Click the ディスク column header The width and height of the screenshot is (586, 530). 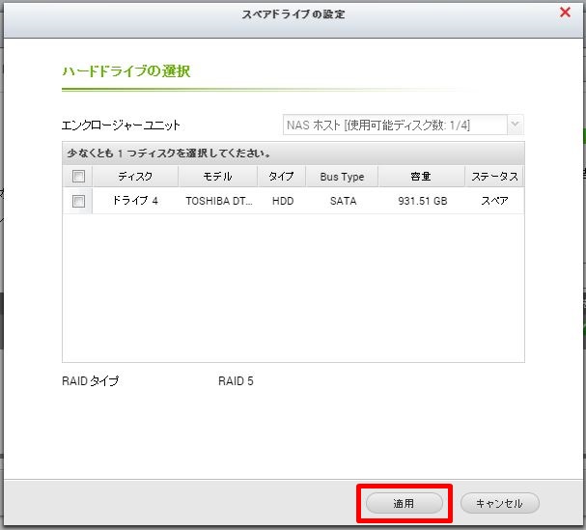135,177
